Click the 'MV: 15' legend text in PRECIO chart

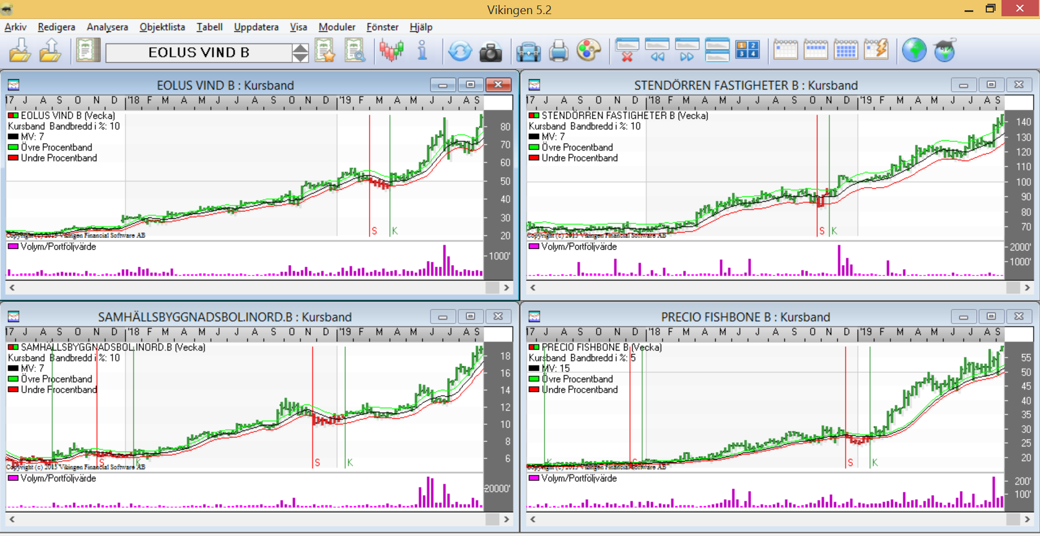[x=556, y=369]
